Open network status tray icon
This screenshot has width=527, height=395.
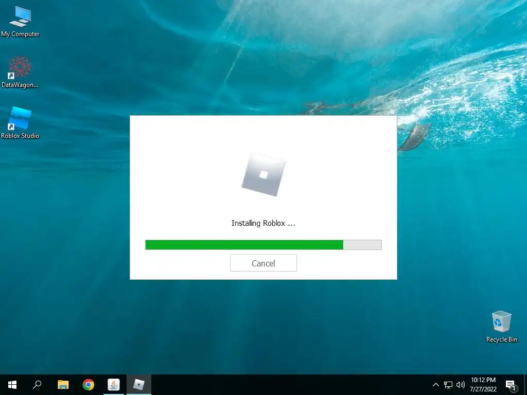[x=448, y=385]
